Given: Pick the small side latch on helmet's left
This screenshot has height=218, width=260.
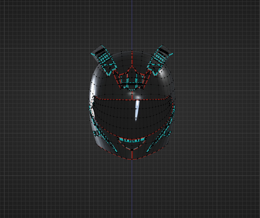Looking at the screenshot, I should (x=96, y=133).
